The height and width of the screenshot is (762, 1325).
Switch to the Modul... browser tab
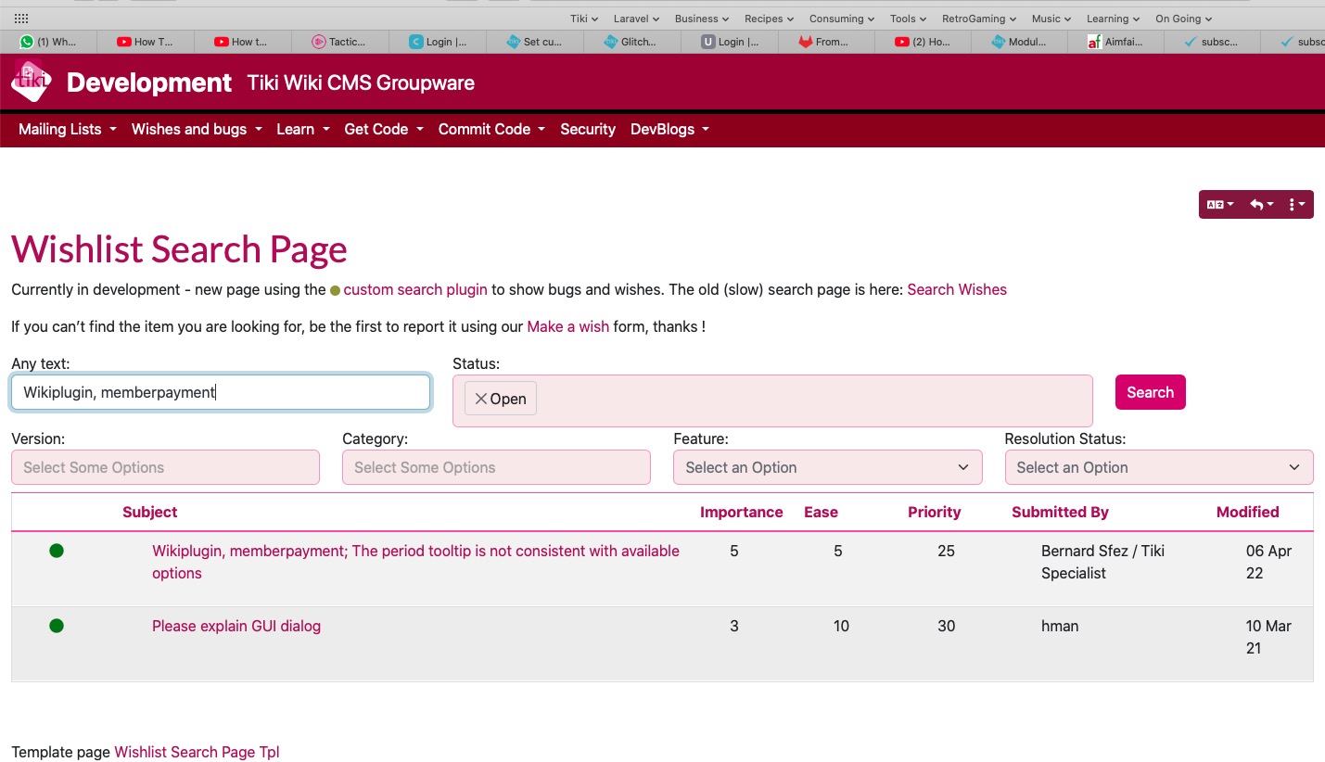point(1019,42)
